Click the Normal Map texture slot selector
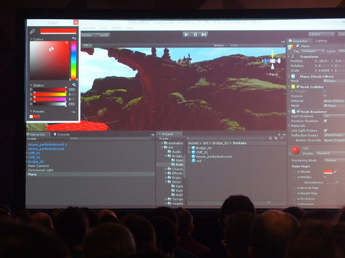This screenshot has width=345, height=258. [298, 188]
